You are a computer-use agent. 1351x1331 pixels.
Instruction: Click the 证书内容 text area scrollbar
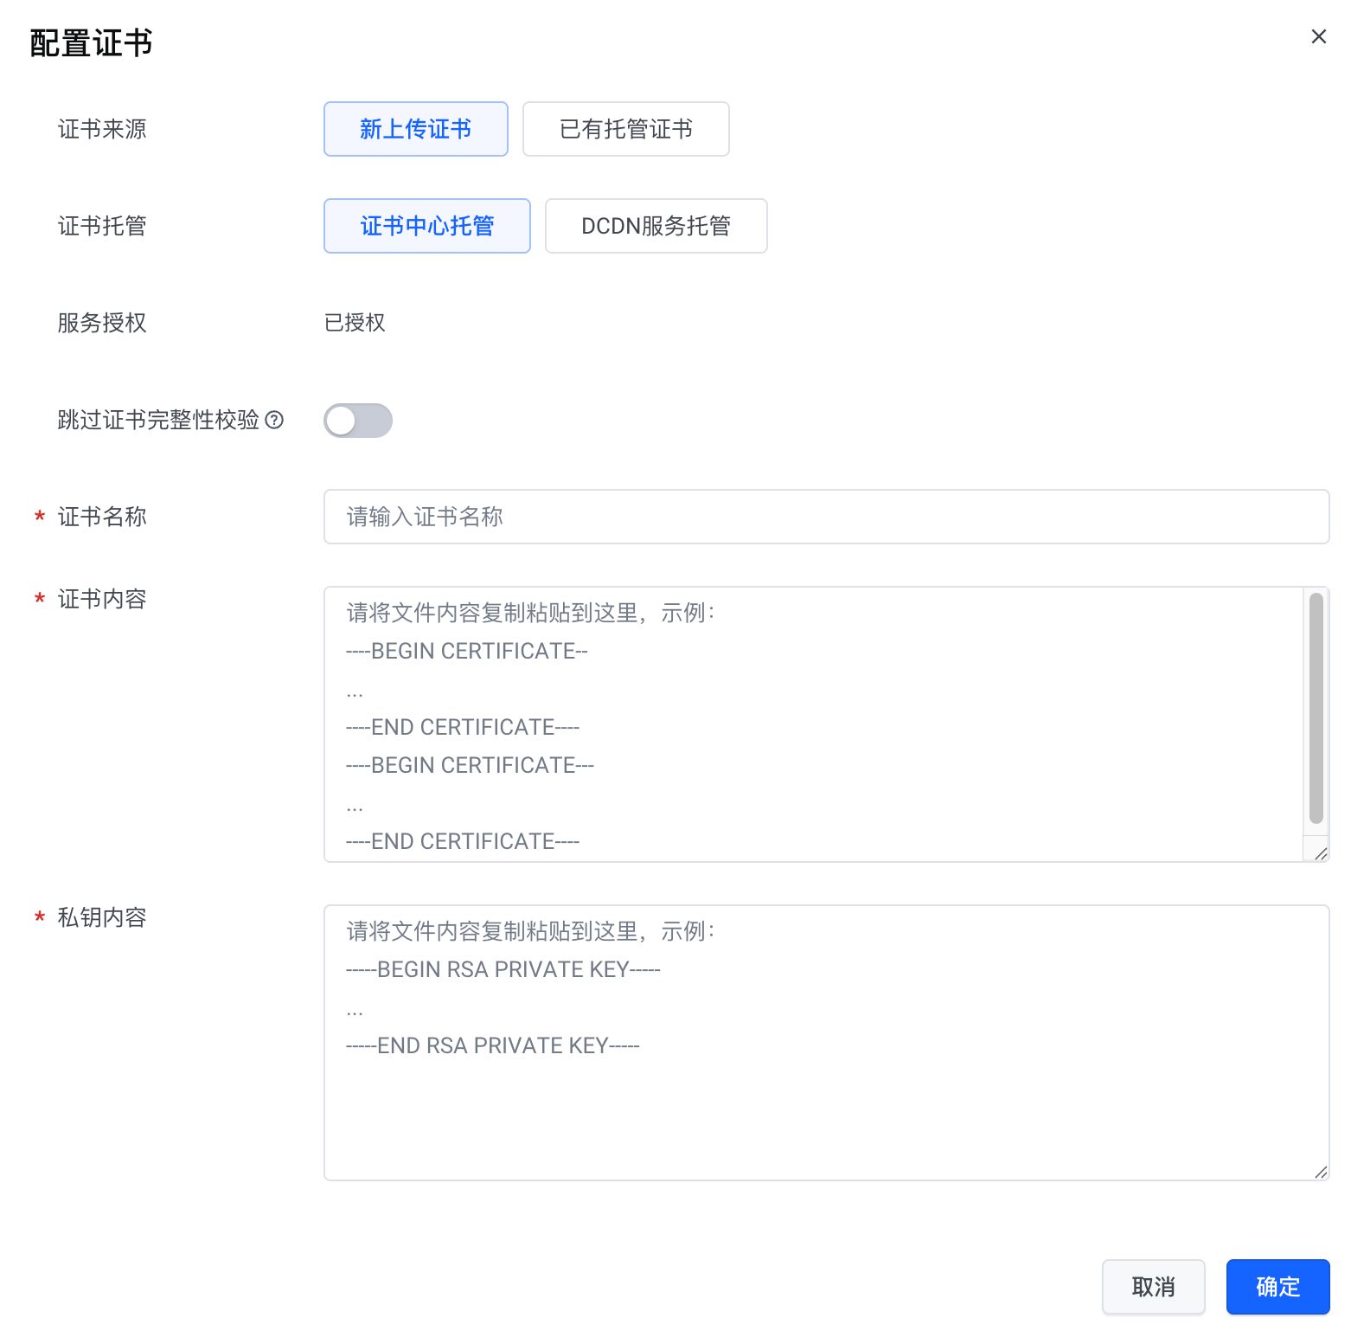tap(1316, 708)
